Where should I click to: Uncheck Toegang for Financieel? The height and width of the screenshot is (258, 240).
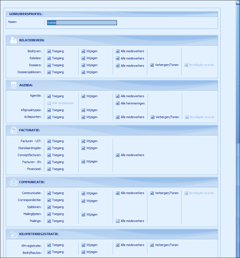tap(49, 169)
